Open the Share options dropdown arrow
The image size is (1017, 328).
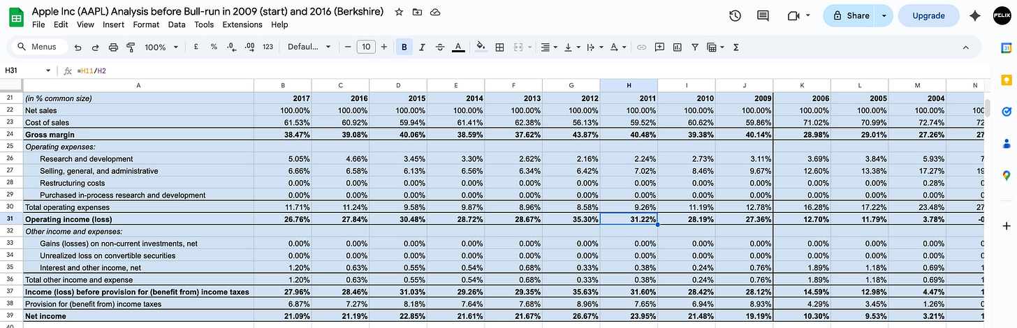click(x=885, y=15)
